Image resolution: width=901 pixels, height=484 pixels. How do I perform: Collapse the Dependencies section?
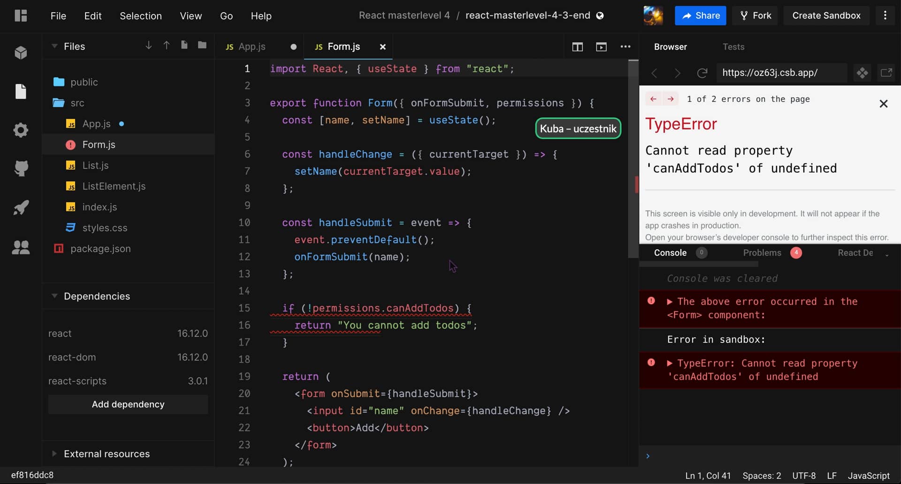(54, 296)
